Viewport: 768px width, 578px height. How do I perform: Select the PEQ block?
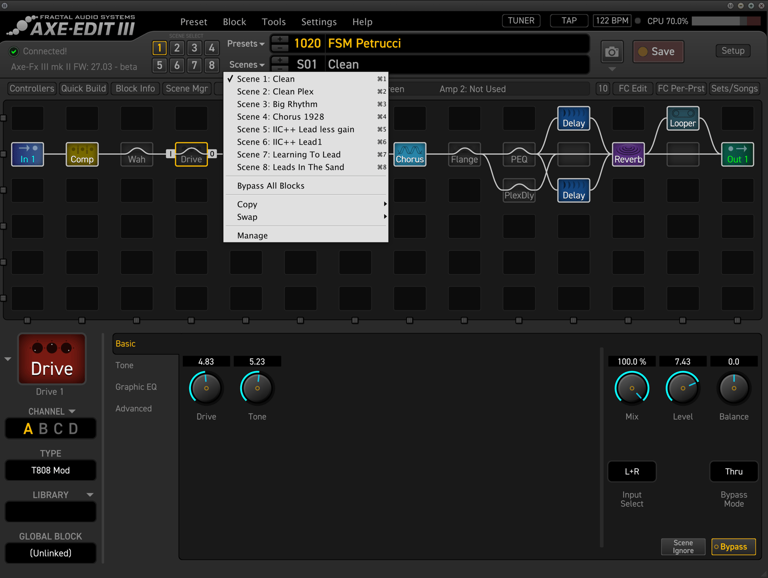[519, 154]
